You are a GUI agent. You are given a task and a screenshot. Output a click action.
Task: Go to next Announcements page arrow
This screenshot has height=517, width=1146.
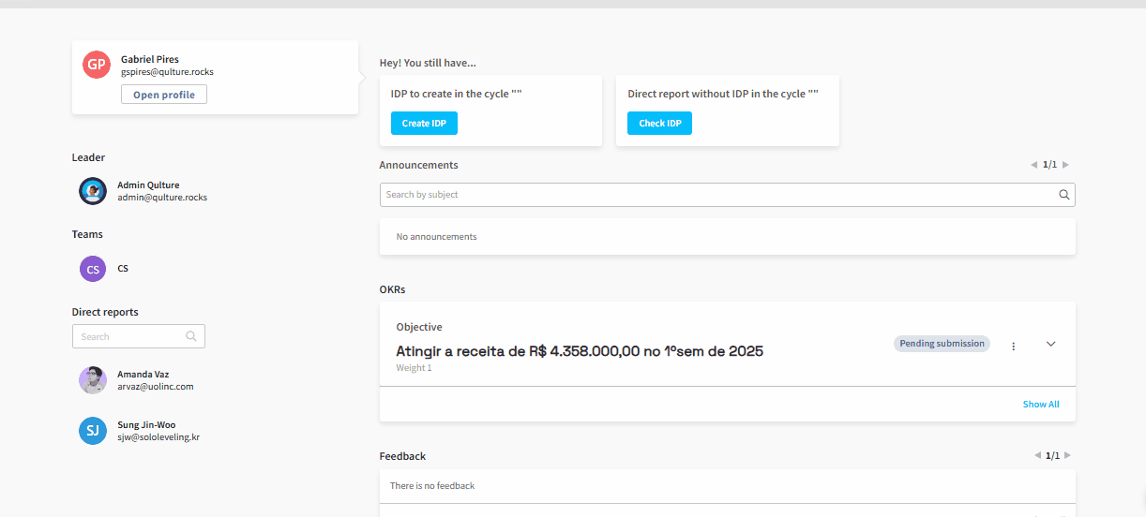1065,165
